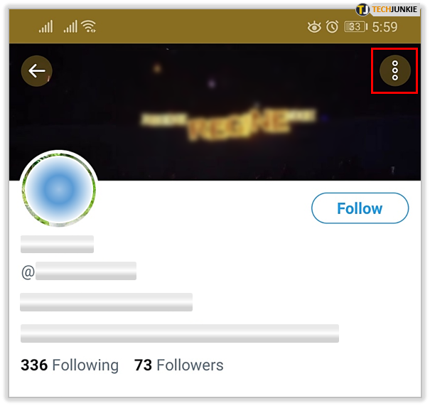Tap the alarm clock status icon
The height and width of the screenshot is (406, 430).
tap(332, 27)
